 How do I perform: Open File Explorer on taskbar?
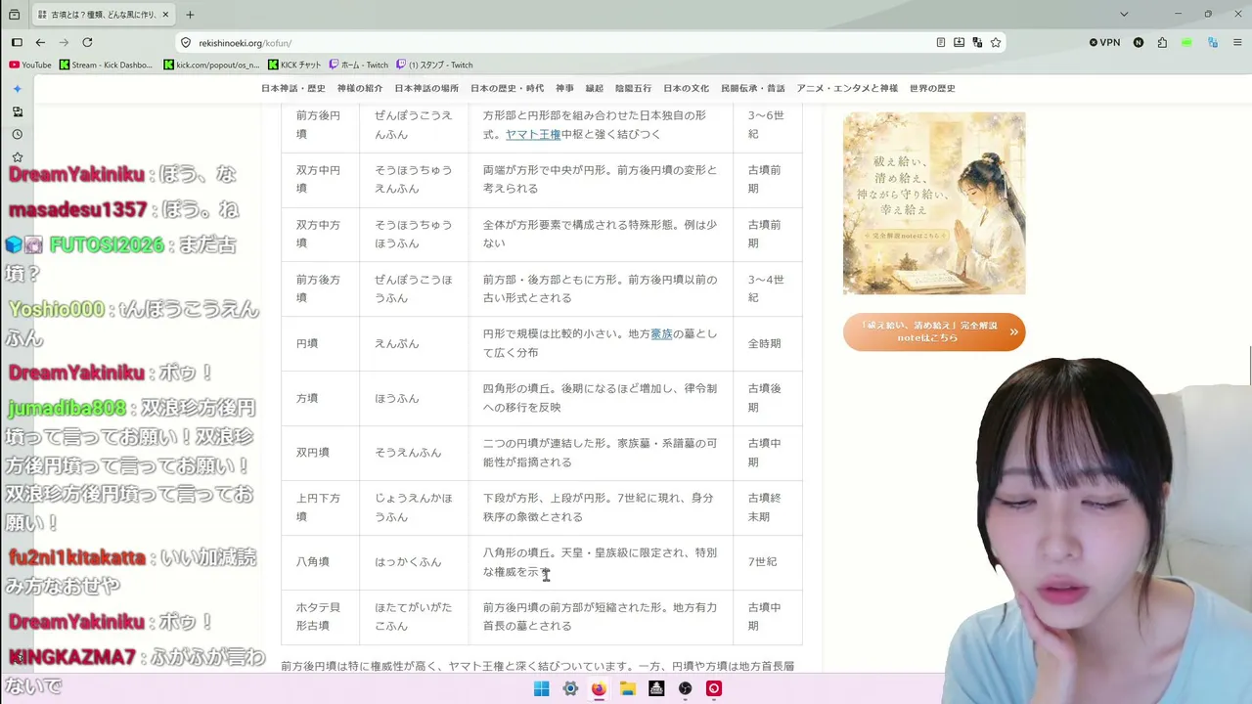[x=628, y=688]
